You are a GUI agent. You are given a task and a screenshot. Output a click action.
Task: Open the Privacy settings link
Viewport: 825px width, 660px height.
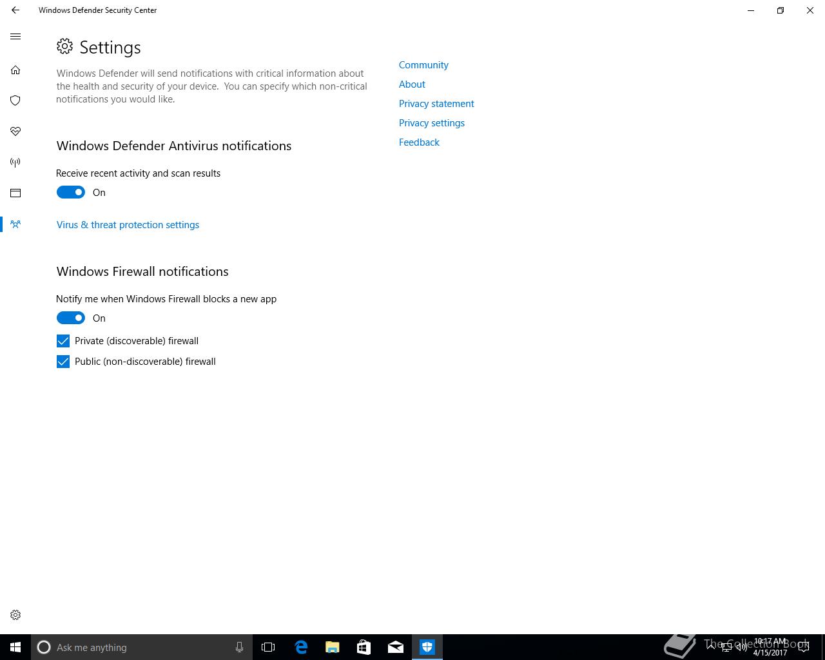point(432,123)
